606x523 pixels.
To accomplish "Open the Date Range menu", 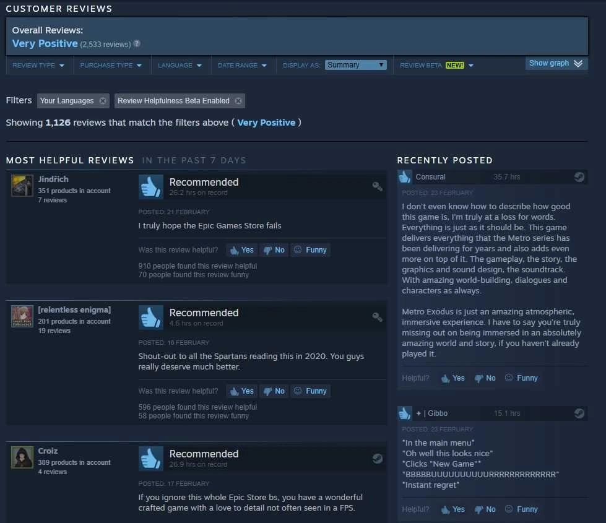I will click(242, 66).
